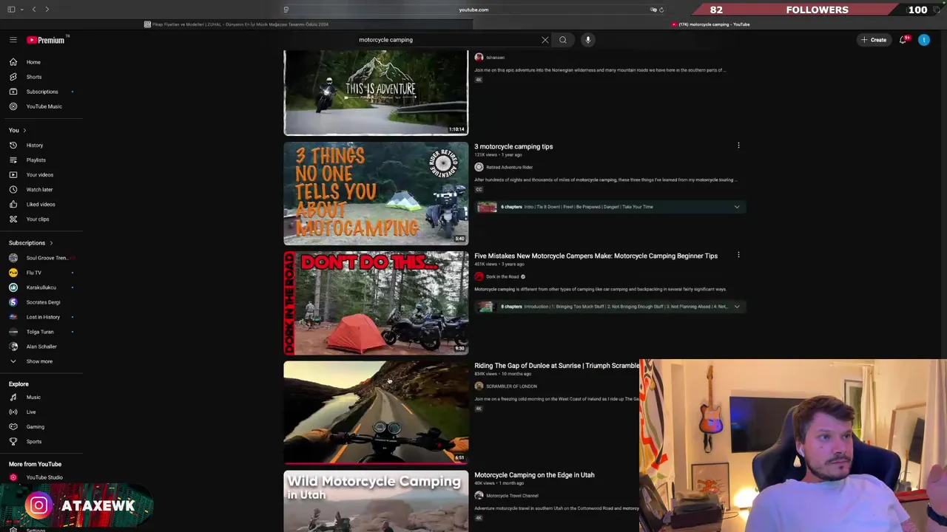
Task: Reload the page with refresh icon
Action: pyautogui.click(x=661, y=10)
